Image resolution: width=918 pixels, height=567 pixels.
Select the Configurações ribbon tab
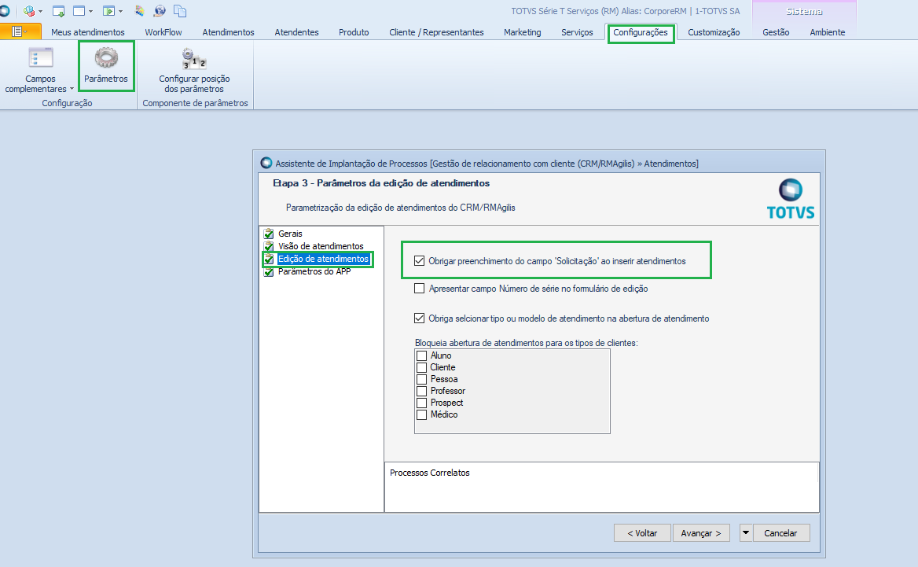pos(641,32)
